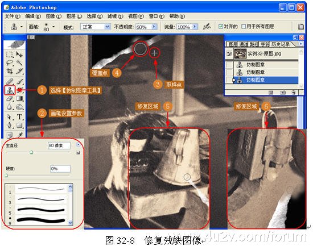The height and width of the screenshot is (246, 313).
Task: Open the 图像 menu
Action: (53, 16)
